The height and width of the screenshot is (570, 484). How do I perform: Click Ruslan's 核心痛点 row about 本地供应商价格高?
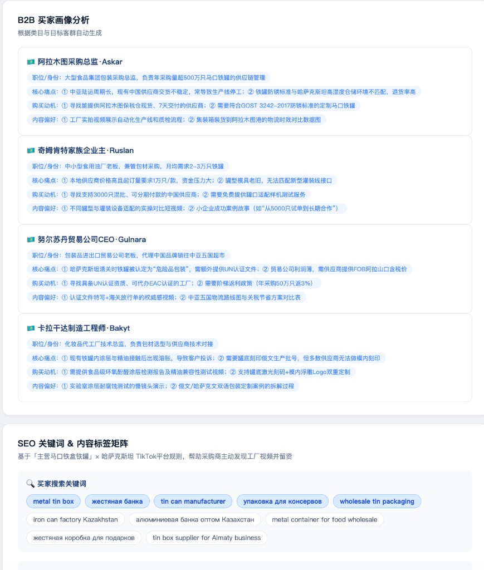[182, 180]
